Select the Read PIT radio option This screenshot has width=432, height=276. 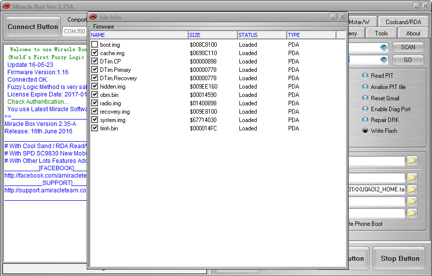point(366,76)
